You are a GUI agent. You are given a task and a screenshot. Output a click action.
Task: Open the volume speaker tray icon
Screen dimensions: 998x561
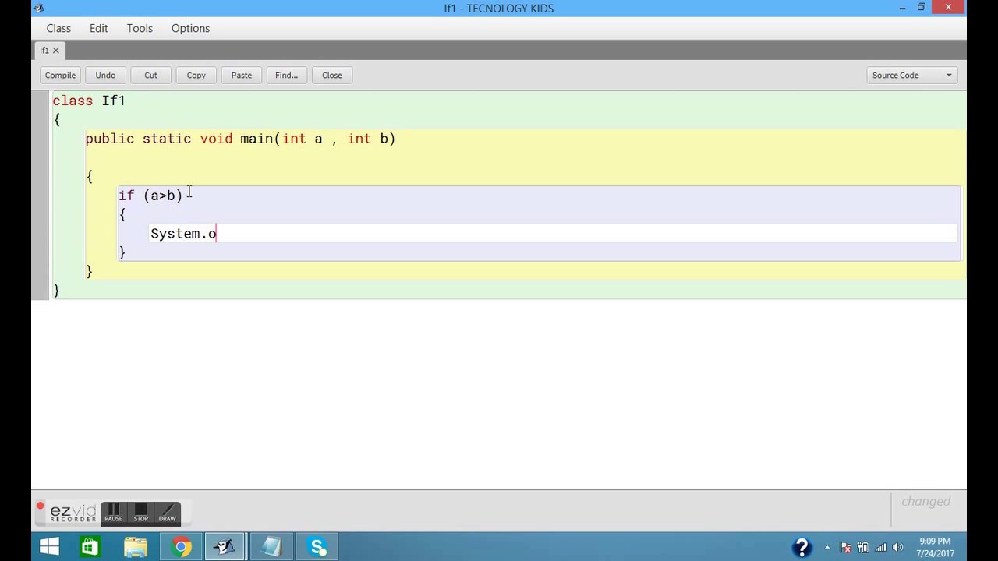pyautogui.click(x=897, y=547)
